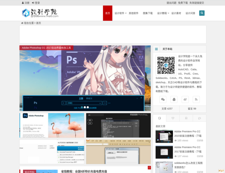Click solidworks article thumbnail in sidebar

pyautogui.click(x=164, y=167)
